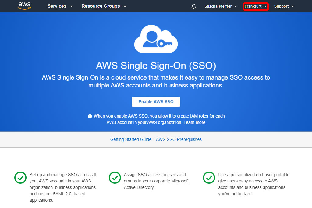The width and height of the screenshot is (312, 208).
Task: Click the Support menu chevron arrow
Action: 293,6
